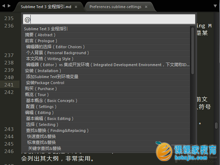Click the editor vertical scrollbar thumb
220x165 pixels.
216,126
